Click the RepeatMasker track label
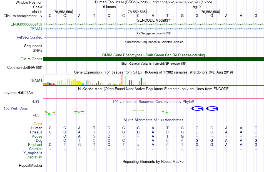Viewport: 264px width, 172px height. tap(31, 166)
